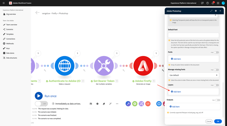Click log entry The scenario was initiated
Image resolution: width=227 pixels, height=126 pixels.
point(47,112)
